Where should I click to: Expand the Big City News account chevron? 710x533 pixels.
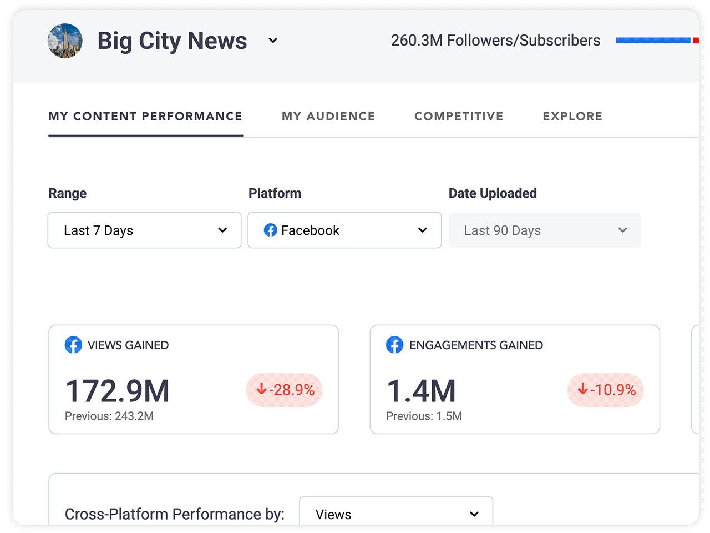click(x=273, y=41)
